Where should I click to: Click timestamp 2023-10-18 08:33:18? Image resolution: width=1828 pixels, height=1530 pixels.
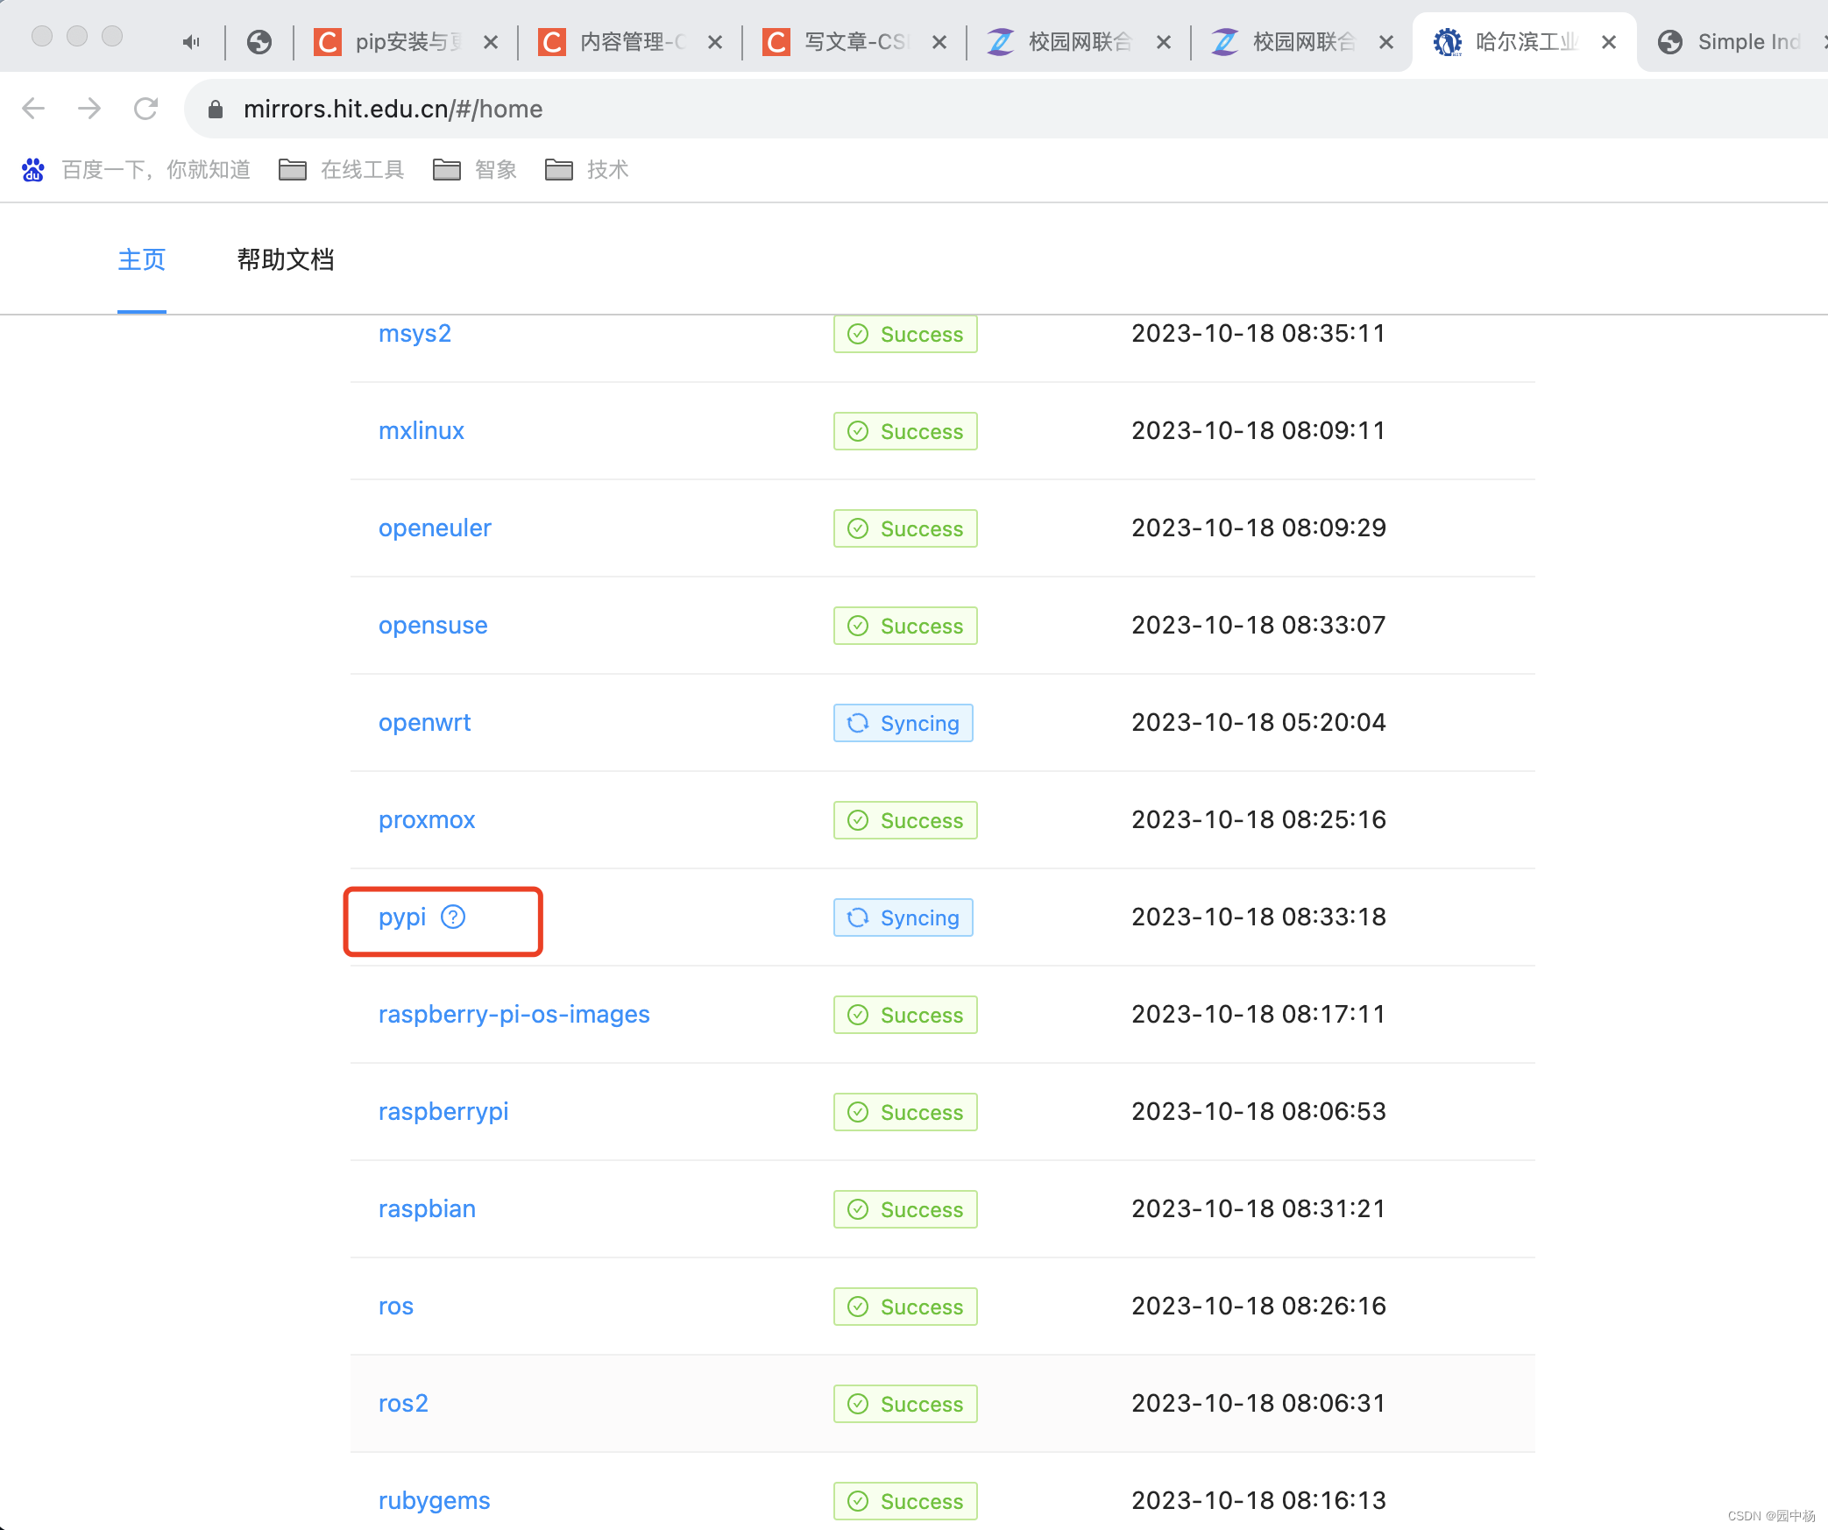coord(1258,917)
